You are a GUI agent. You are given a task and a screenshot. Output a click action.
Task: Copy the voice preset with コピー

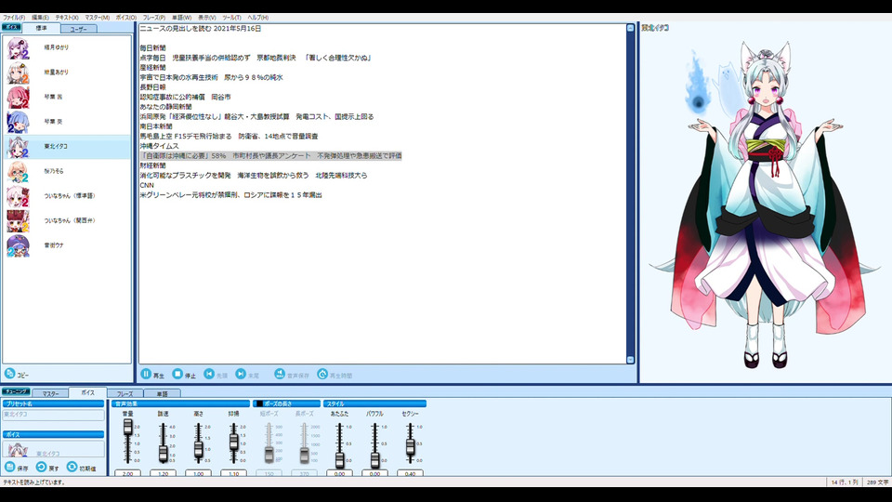pos(16,374)
